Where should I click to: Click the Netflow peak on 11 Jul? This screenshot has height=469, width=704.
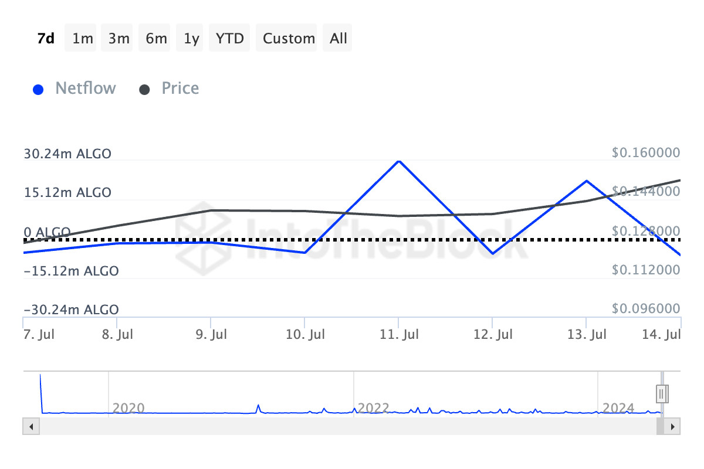tap(399, 161)
